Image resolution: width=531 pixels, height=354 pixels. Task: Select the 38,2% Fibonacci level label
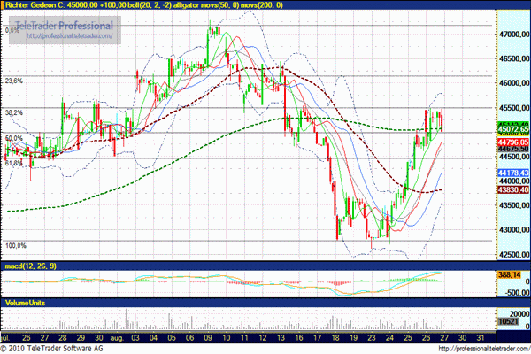pos(13,112)
